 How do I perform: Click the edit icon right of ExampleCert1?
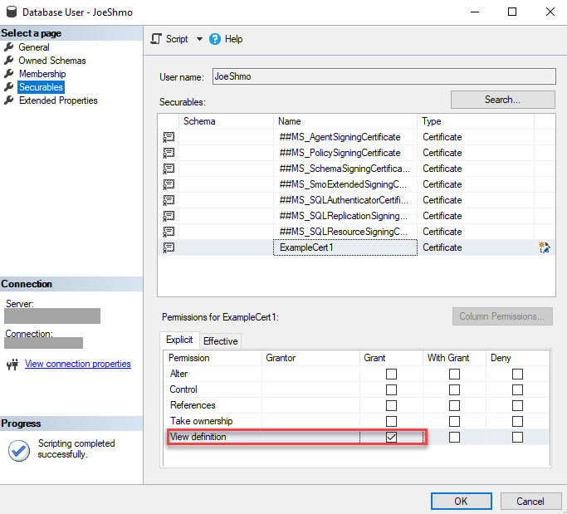pos(545,247)
